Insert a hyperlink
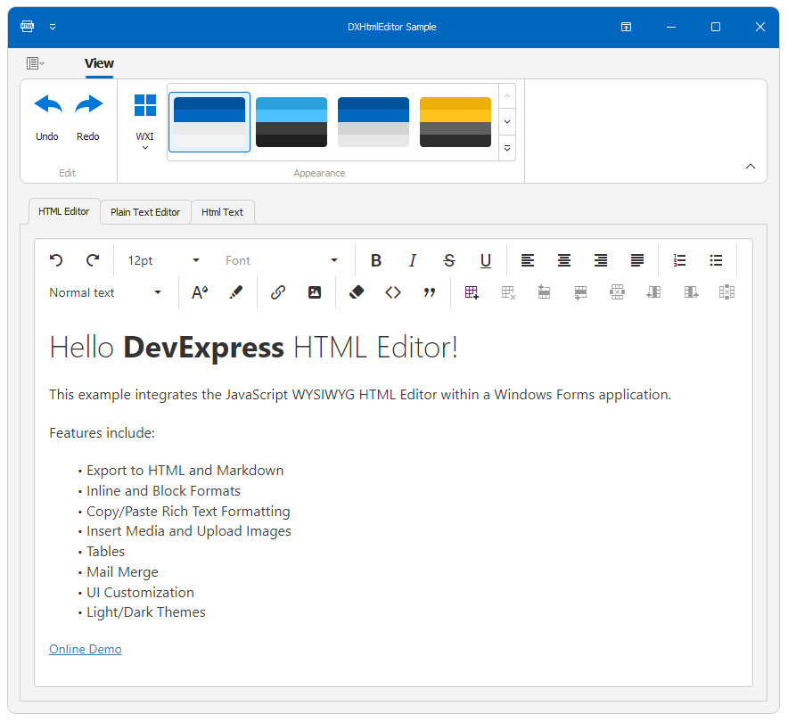 point(278,292)
